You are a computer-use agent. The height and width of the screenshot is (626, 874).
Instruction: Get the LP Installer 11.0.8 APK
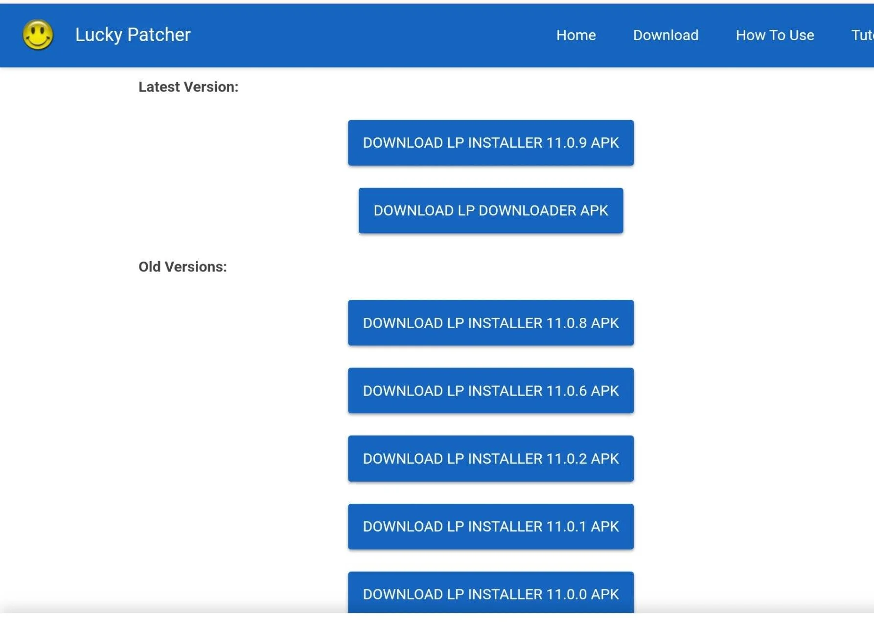[491, 323]
